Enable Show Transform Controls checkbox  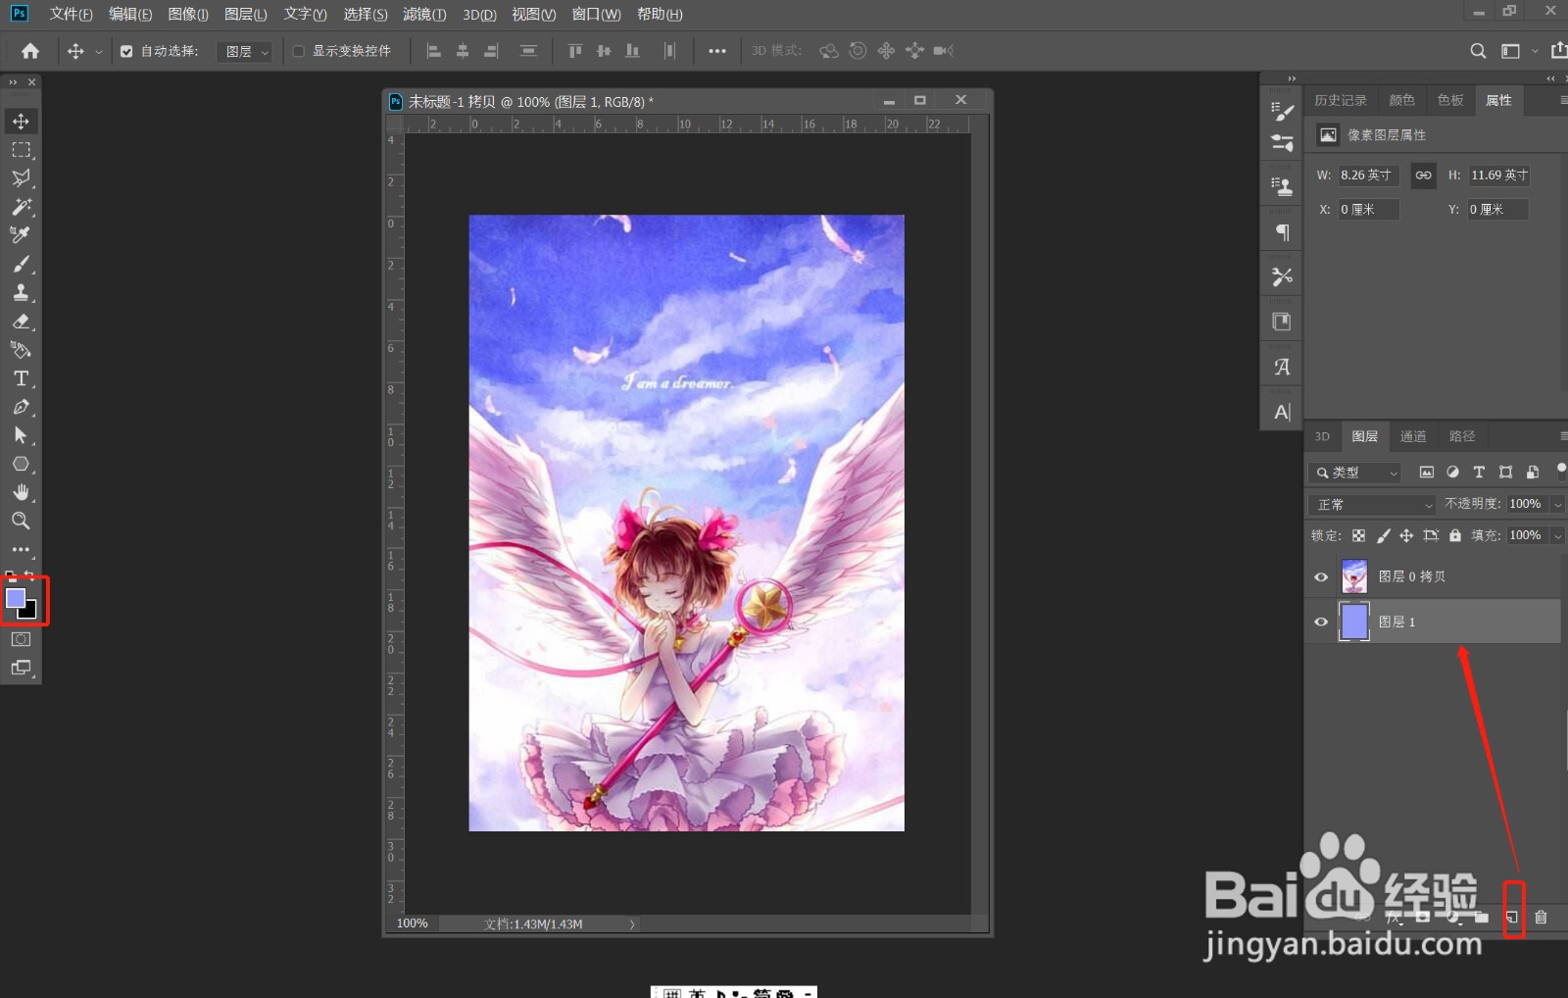[299, 51]
